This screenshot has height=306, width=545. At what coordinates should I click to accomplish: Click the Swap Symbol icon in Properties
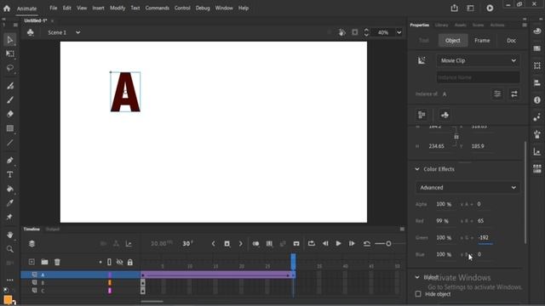tap(514, 94)
